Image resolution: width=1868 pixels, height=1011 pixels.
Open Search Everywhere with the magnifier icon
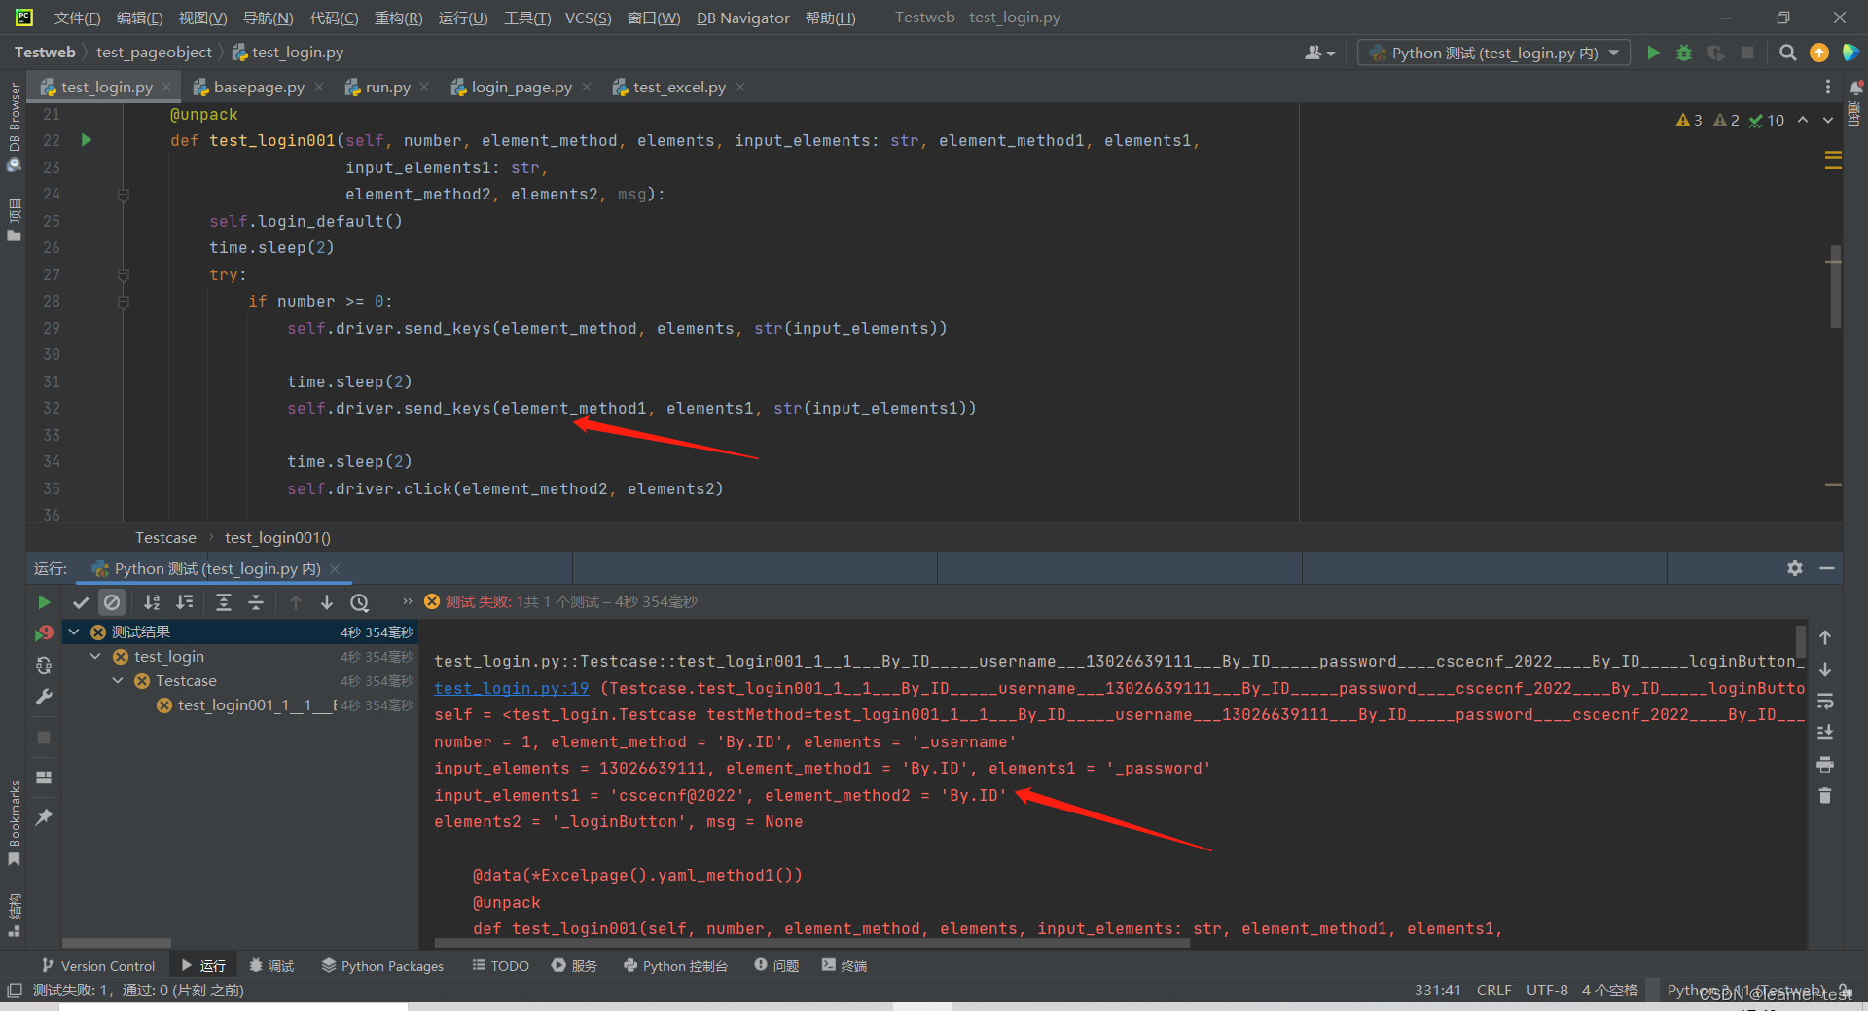tap(1787, 53)
